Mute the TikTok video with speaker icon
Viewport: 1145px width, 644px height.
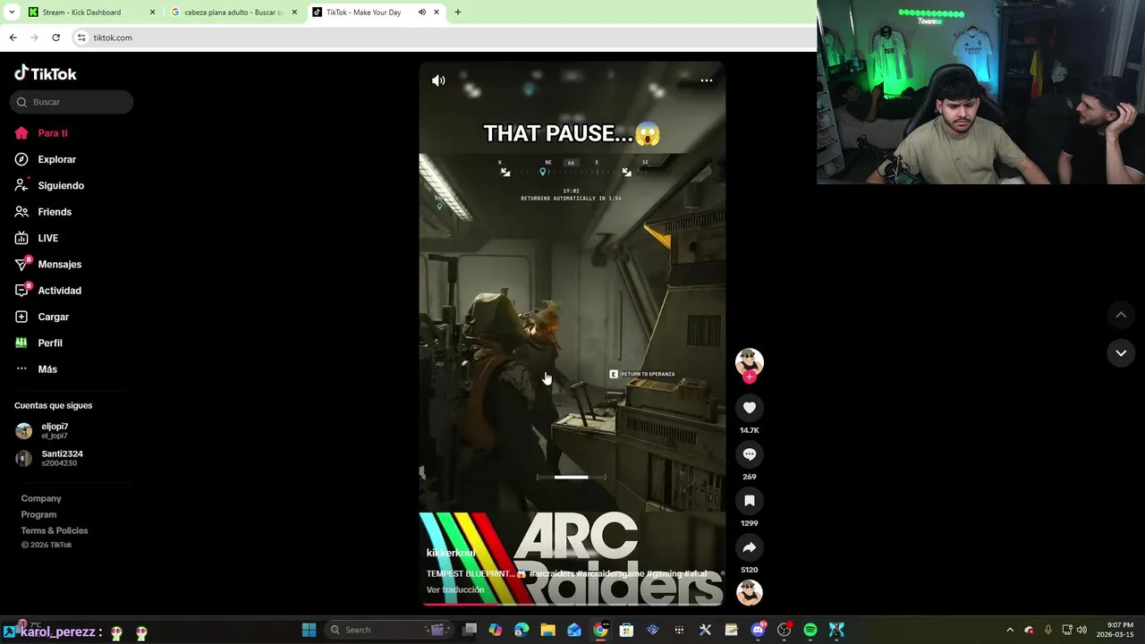(x=438, y=80)
